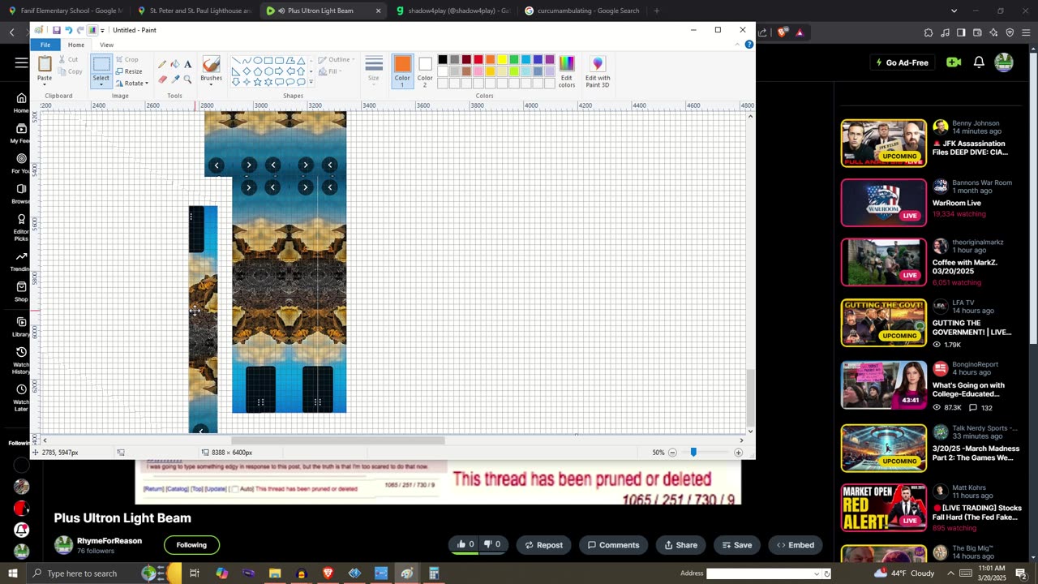Launch Edit with Paint 3D
This screenshot has height=584, width=1038.
[x=598, y=71]
